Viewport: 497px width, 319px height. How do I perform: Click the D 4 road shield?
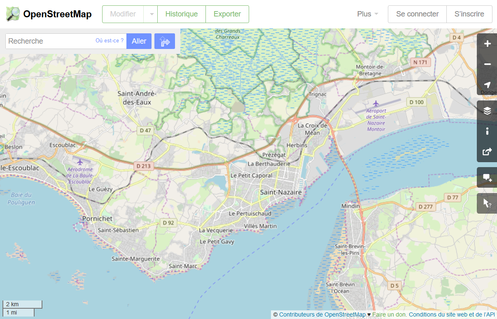[x=457, y=37]
